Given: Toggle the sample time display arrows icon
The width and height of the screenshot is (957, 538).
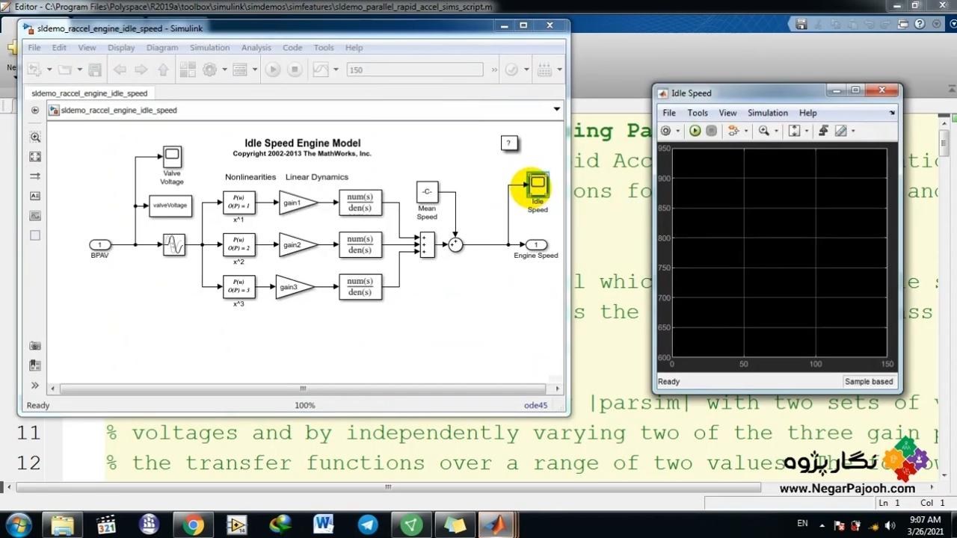Looking at the screenshot, I should 35,176.
